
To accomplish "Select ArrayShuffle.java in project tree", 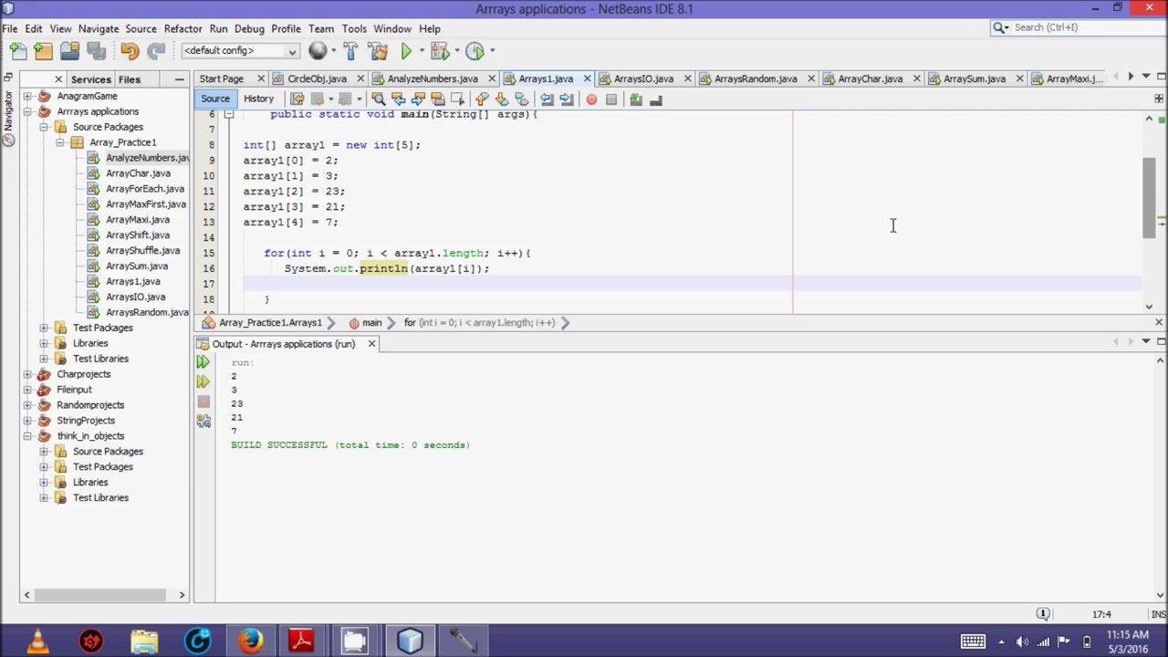I will 142,250.
